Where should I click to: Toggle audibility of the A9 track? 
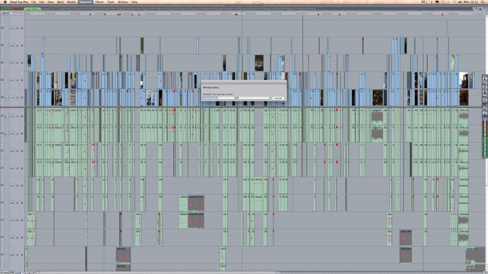click(2, 255)
